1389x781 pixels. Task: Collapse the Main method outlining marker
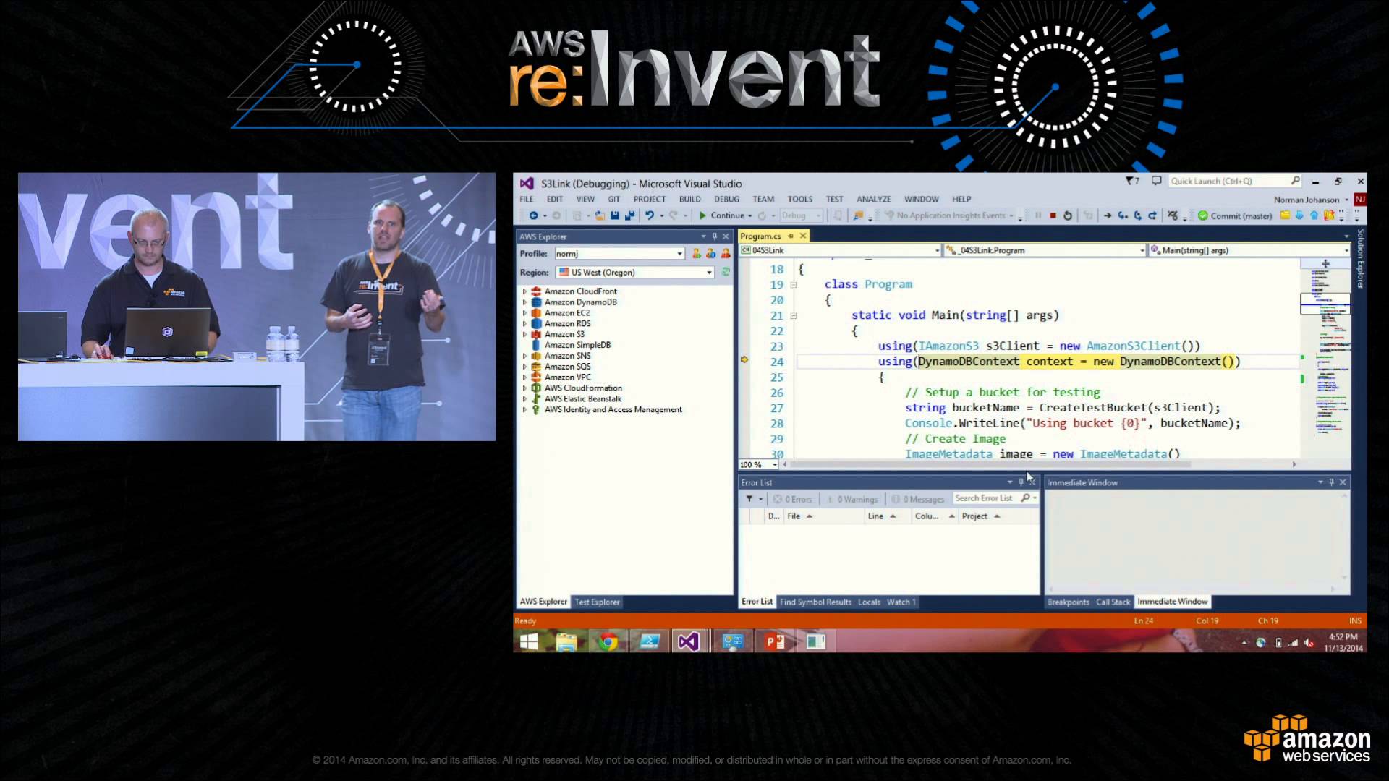click(794, 316)
